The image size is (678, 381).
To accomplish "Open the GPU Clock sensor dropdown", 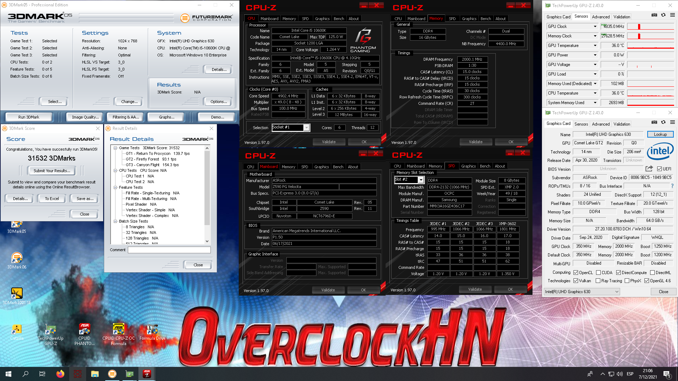I will coord(595,26).
